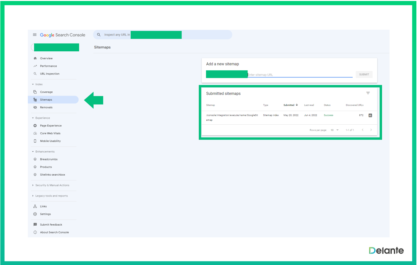Open sitemap report bar chart icon

point(370,115)
